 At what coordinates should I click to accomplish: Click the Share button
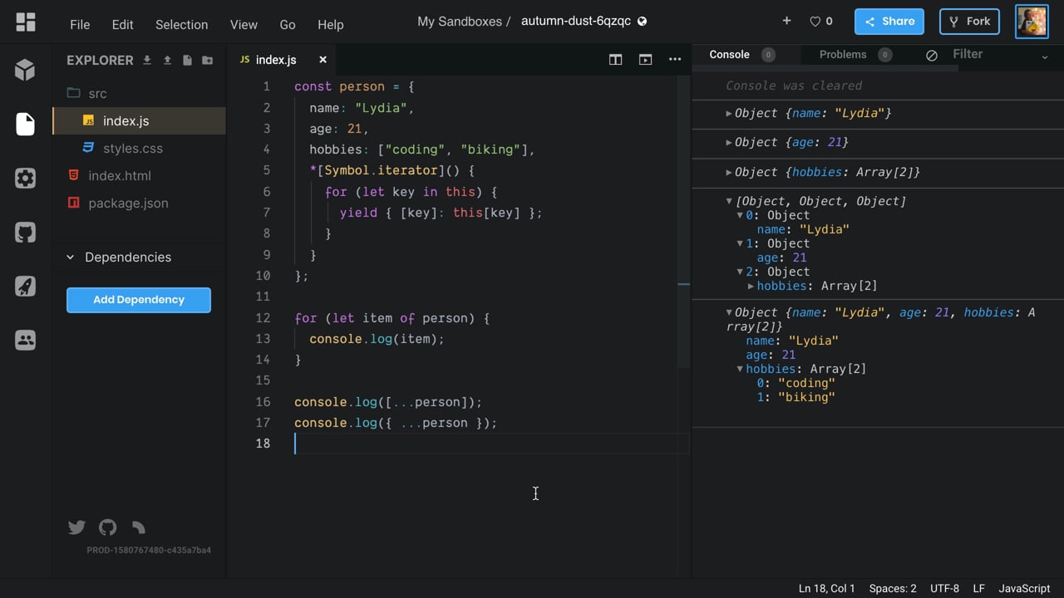[x=889, y=22]
